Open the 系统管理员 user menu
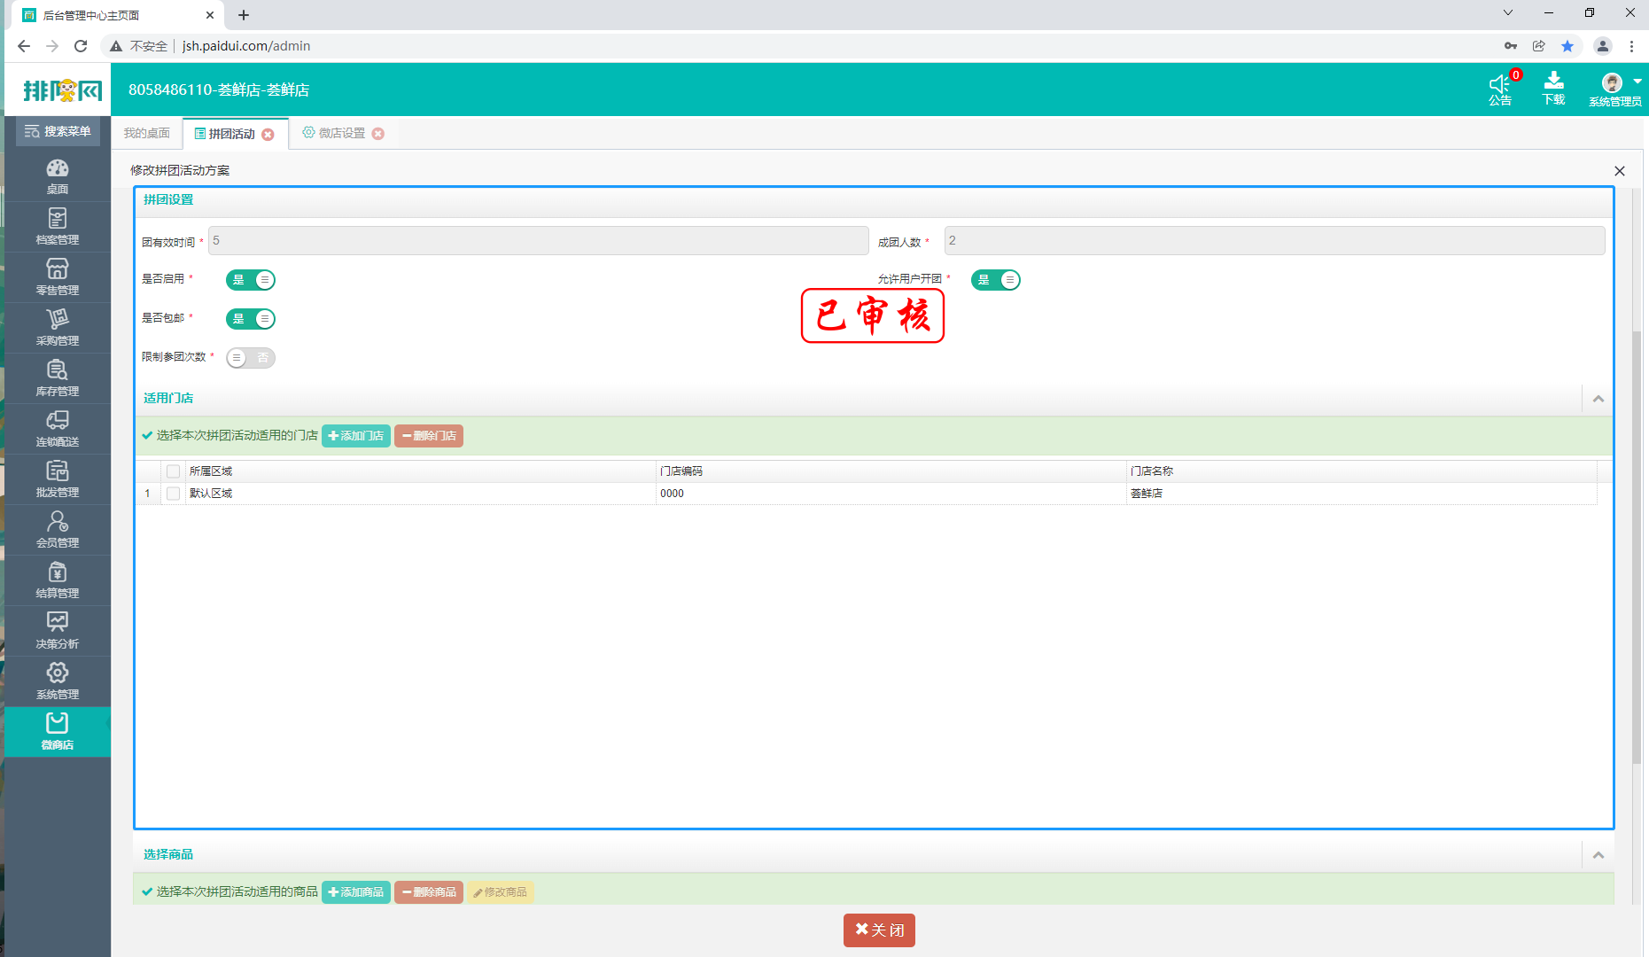The height and width of the screenshot is (957, 1649). click(1615, 89)
